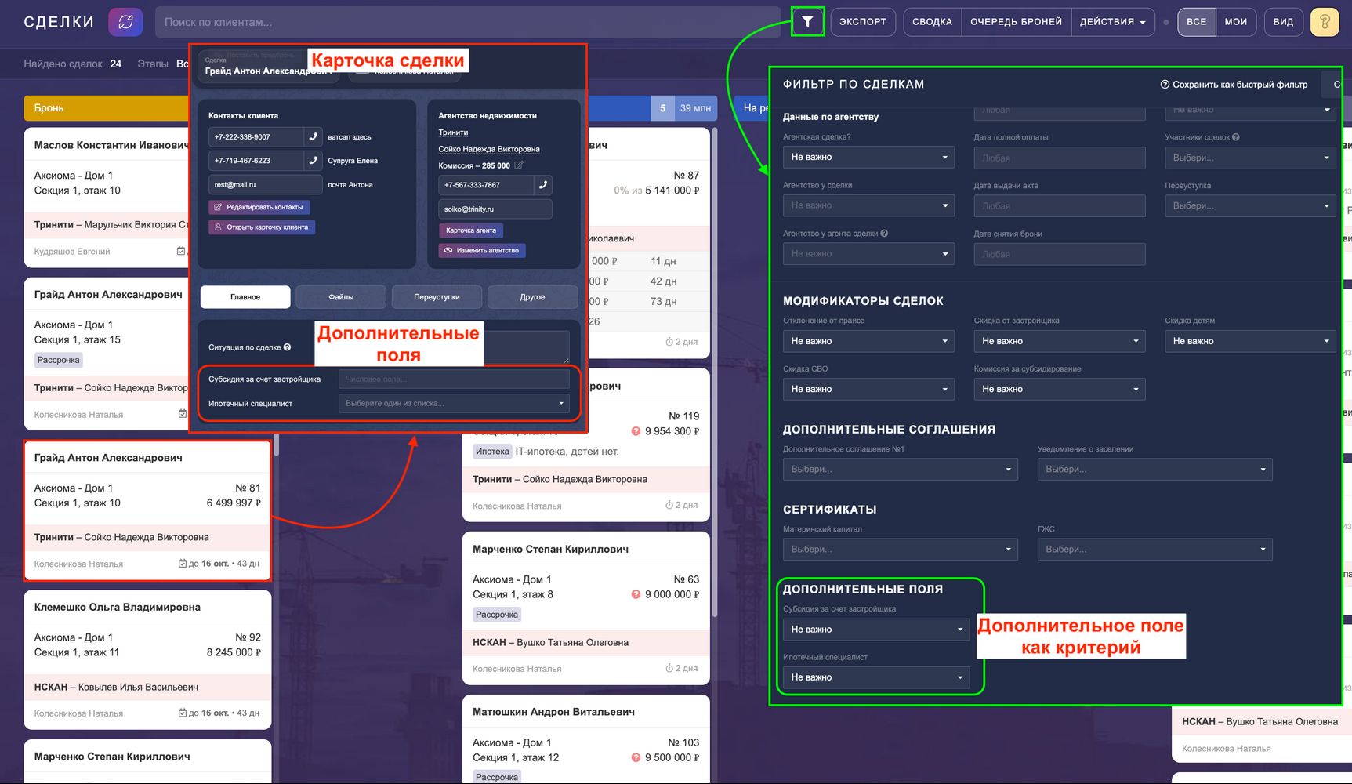Open 'Комиссия за субсидирование' dropdown
This screenshot has width=1352, height=784.
pos(1060,389)
